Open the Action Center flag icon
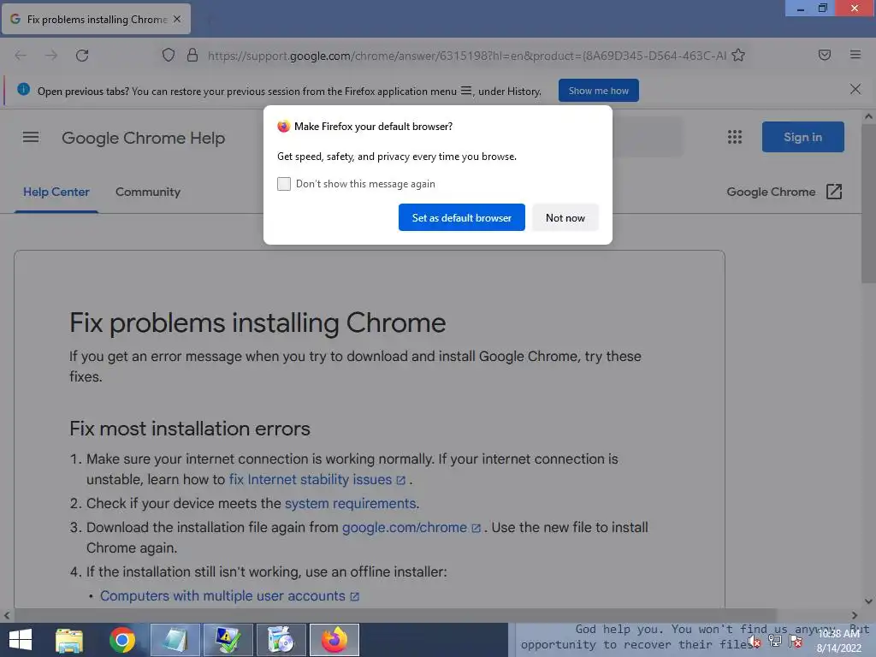876x657 pixels. [x=796, y=641]
